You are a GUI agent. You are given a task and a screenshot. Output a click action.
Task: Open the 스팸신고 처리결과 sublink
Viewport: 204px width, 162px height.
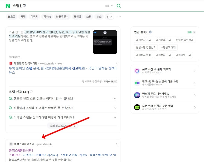click(47, 155)
